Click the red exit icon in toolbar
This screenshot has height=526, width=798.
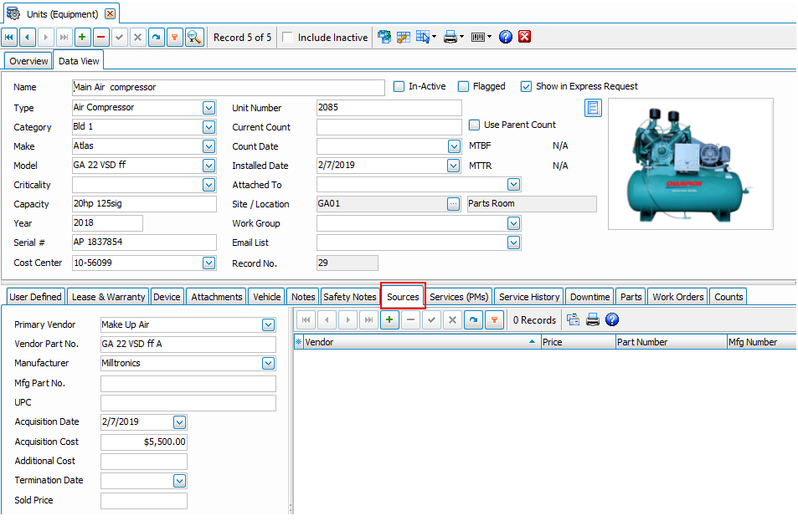[x=525, y=37]
